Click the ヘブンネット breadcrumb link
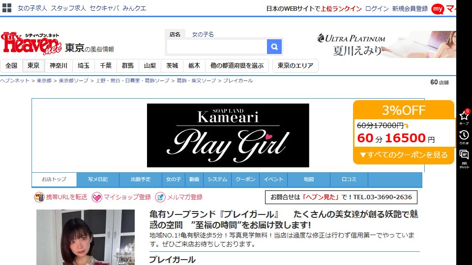Image resolution: width=472 pixels, height=265 pixels. coord(15,80)
